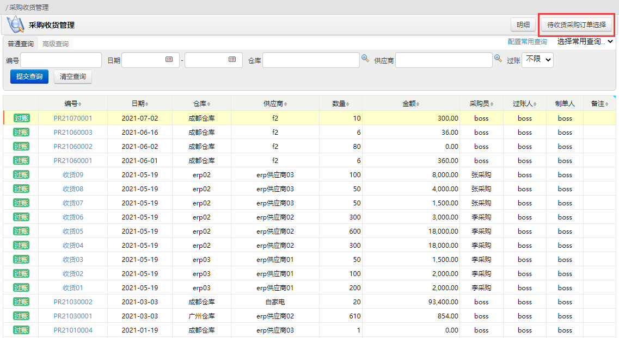
Task: Focus the 仓库 input field
Action: point(311,60)
